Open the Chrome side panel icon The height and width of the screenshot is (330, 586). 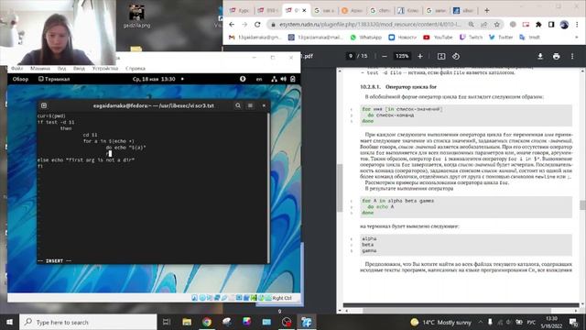click(551, 25)
